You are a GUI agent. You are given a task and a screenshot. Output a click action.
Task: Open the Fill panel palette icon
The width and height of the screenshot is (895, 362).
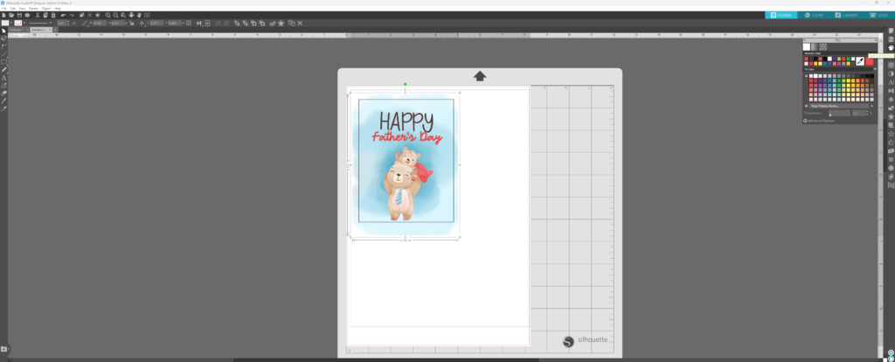pyautogui.click(x=891, y=48)
